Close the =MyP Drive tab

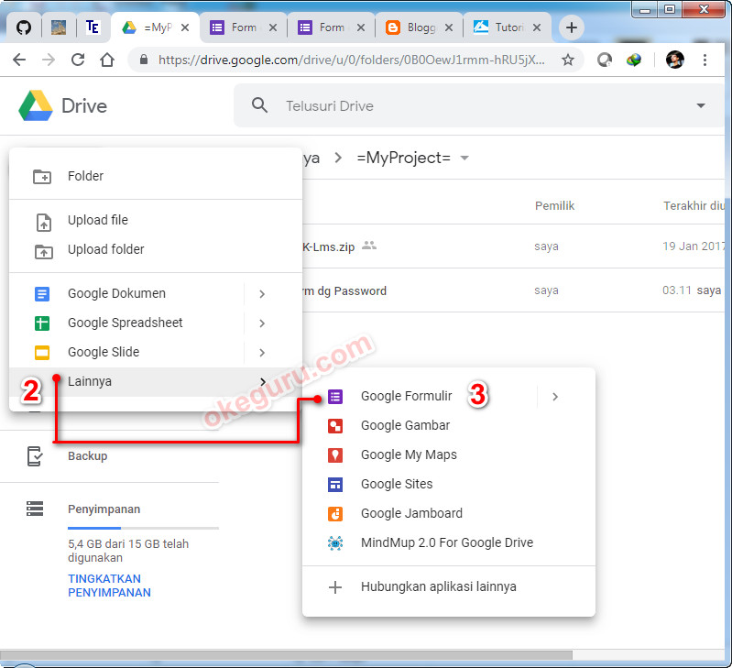[185, 27]
